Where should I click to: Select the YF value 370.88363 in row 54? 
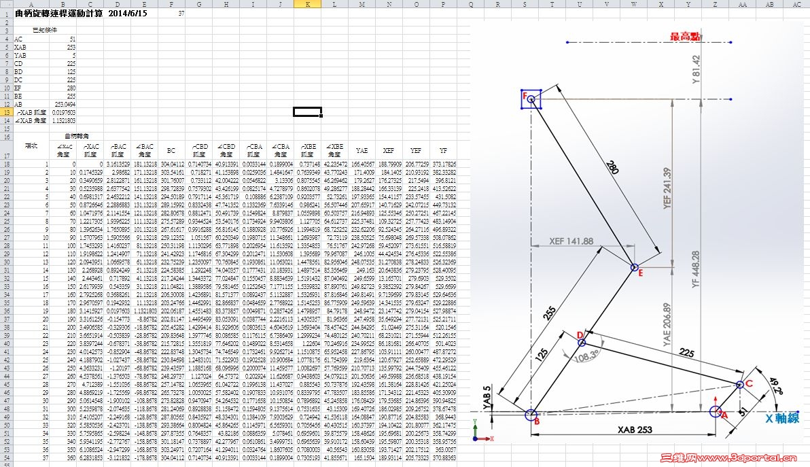[x=443, y=457]
